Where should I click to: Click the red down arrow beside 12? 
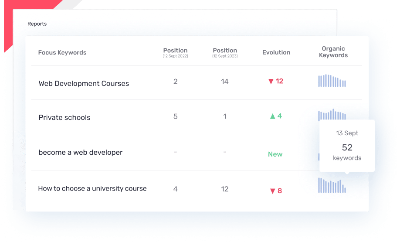(x=271, y=82)
